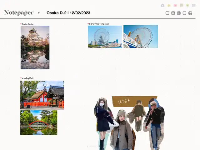Screen dimensions: 200x150
Task: Select the left Tempozan Ferris wheel photo
Action: pyautogui.click(x=105, y=37)
